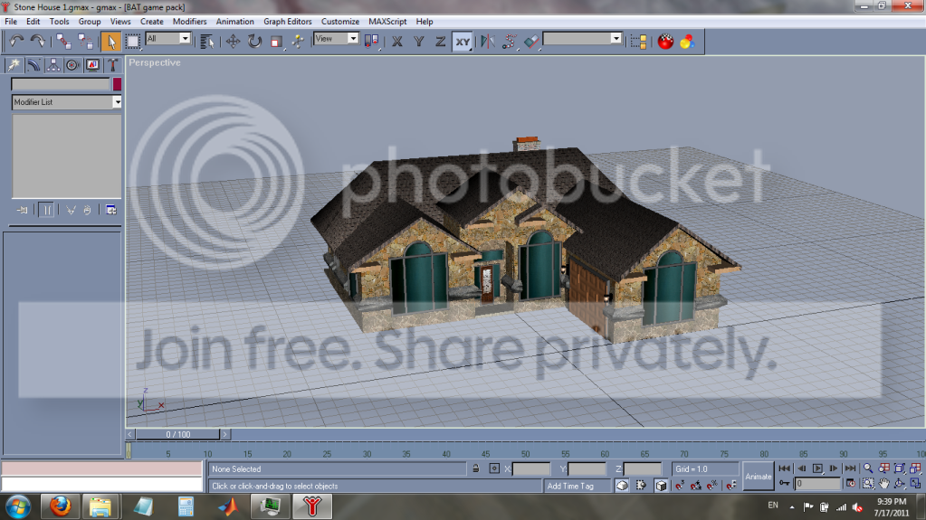This screenshot has width=926, height=520.
Task: Open Display panel tab
Action: pyautogui.click(x=92, y=65)
